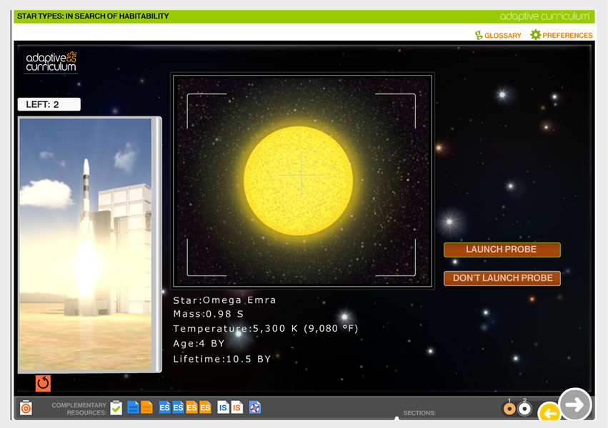Click the rocket launch video thumbnail

86,244
